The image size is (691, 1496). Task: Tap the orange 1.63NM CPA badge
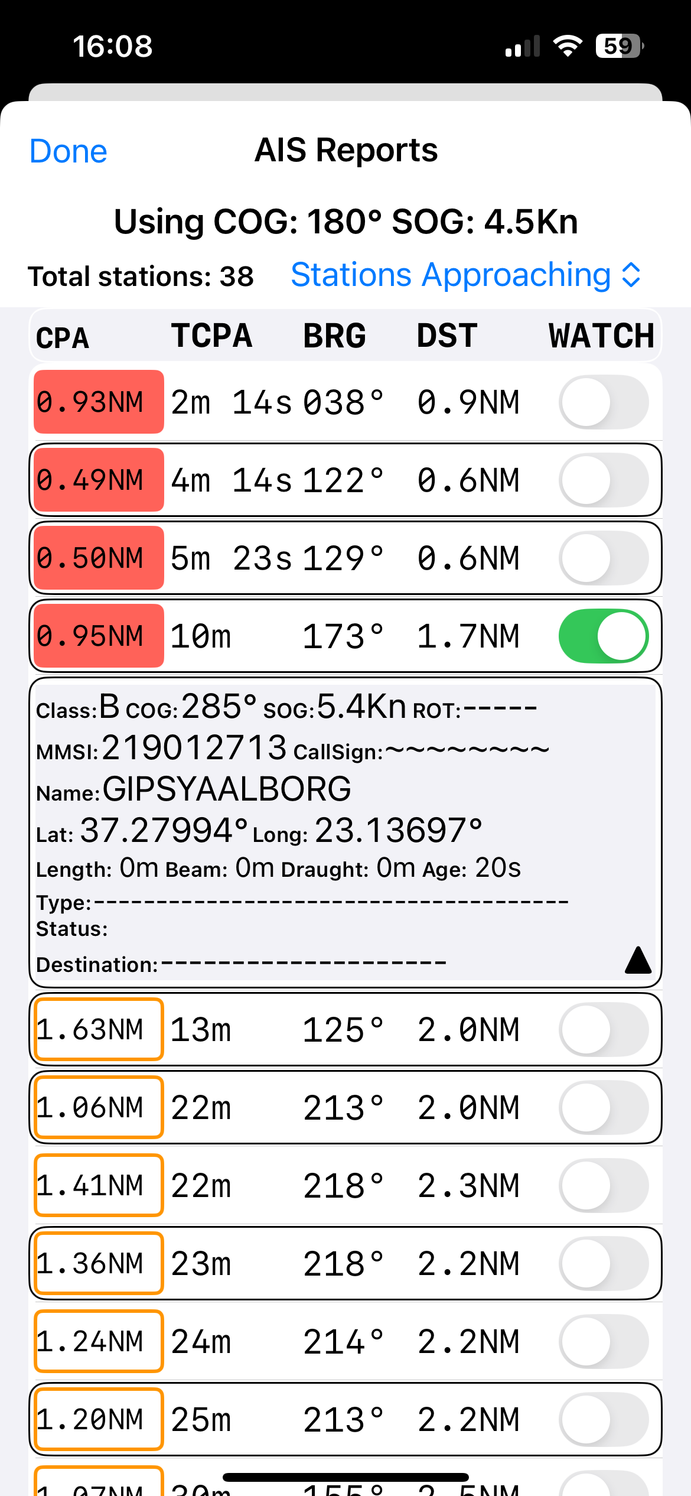pyautogui.click(x=99, y=1029)
